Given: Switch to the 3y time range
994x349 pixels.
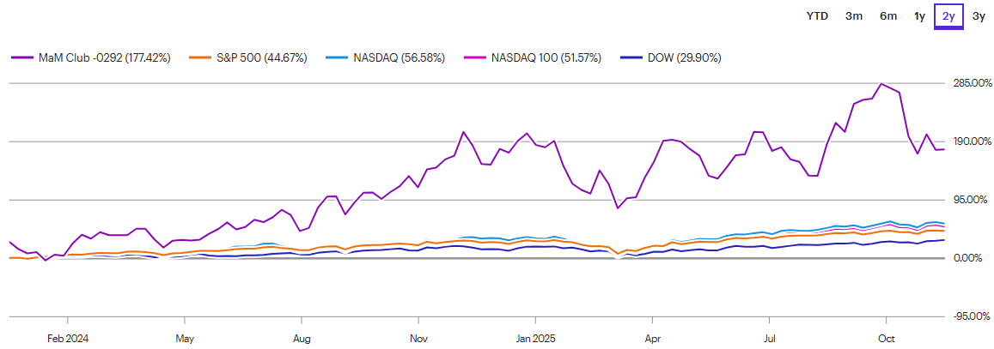Looking at the screenshot, I should [x=979, y=15].
